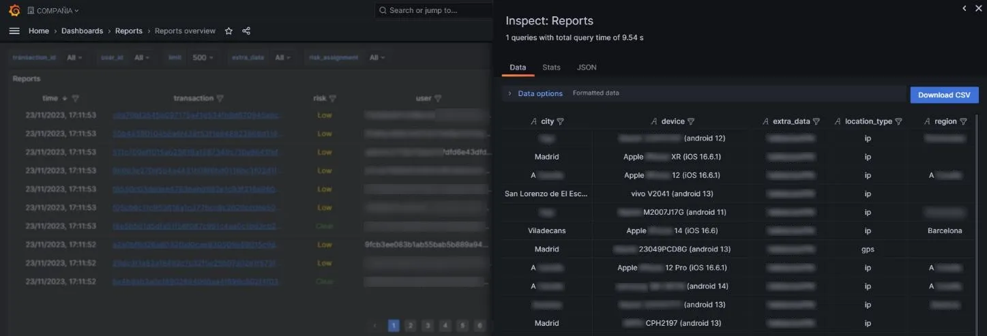Switch to the Stats tab
Viewport: 987px width, 336px height.
551,67
